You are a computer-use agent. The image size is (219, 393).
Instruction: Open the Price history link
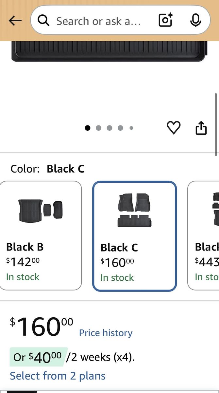point(106,333)
